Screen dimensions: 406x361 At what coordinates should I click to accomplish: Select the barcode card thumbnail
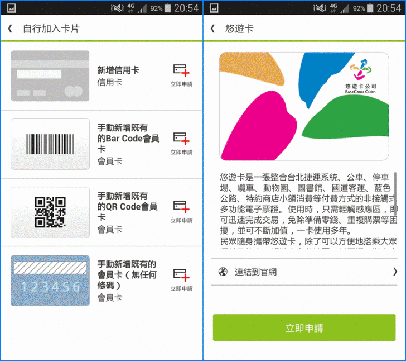[50, 144]
